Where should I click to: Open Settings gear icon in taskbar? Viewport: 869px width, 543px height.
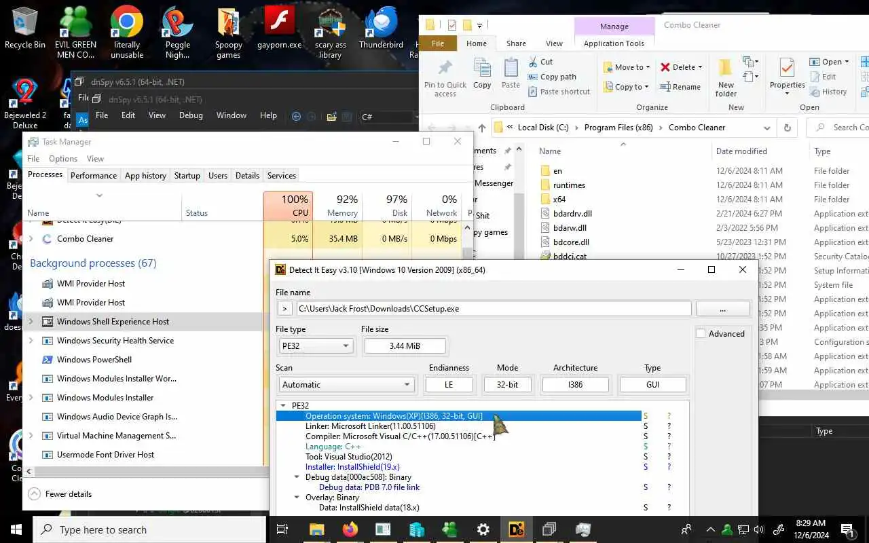point(483,529)
